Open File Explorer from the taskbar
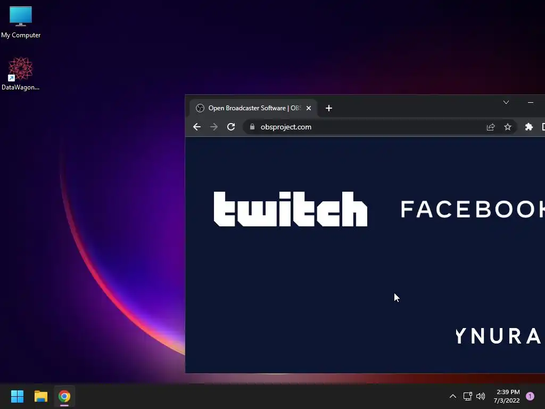 point(40,396)
